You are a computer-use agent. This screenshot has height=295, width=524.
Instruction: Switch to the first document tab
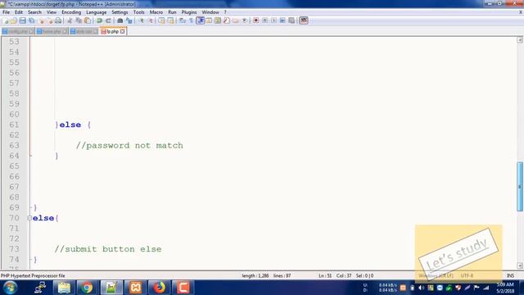18,31
